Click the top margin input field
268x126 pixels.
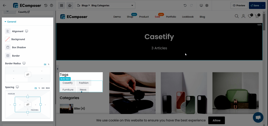(28, 94)
